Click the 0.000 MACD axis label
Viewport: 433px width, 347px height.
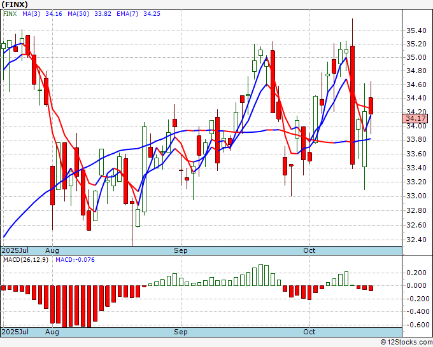coord(416,285)
